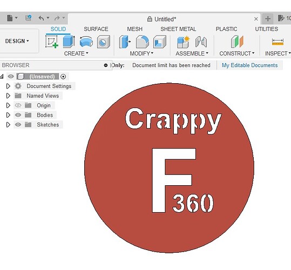Viewport: 291px width, 270px height.
Task: Open My Editable Documents link
Action: click(250, 65)
